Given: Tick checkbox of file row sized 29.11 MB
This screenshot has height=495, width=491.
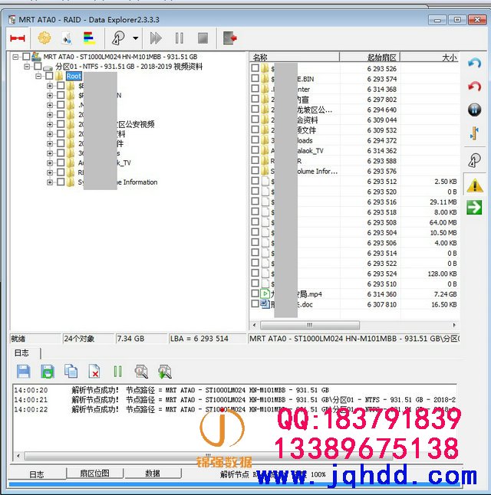Looking at the screenshot, I should click(x=255, y=202).
